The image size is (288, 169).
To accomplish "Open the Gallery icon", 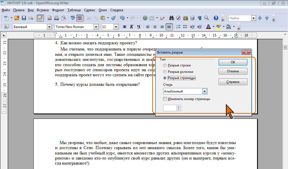I will click(x=186, y=18).
